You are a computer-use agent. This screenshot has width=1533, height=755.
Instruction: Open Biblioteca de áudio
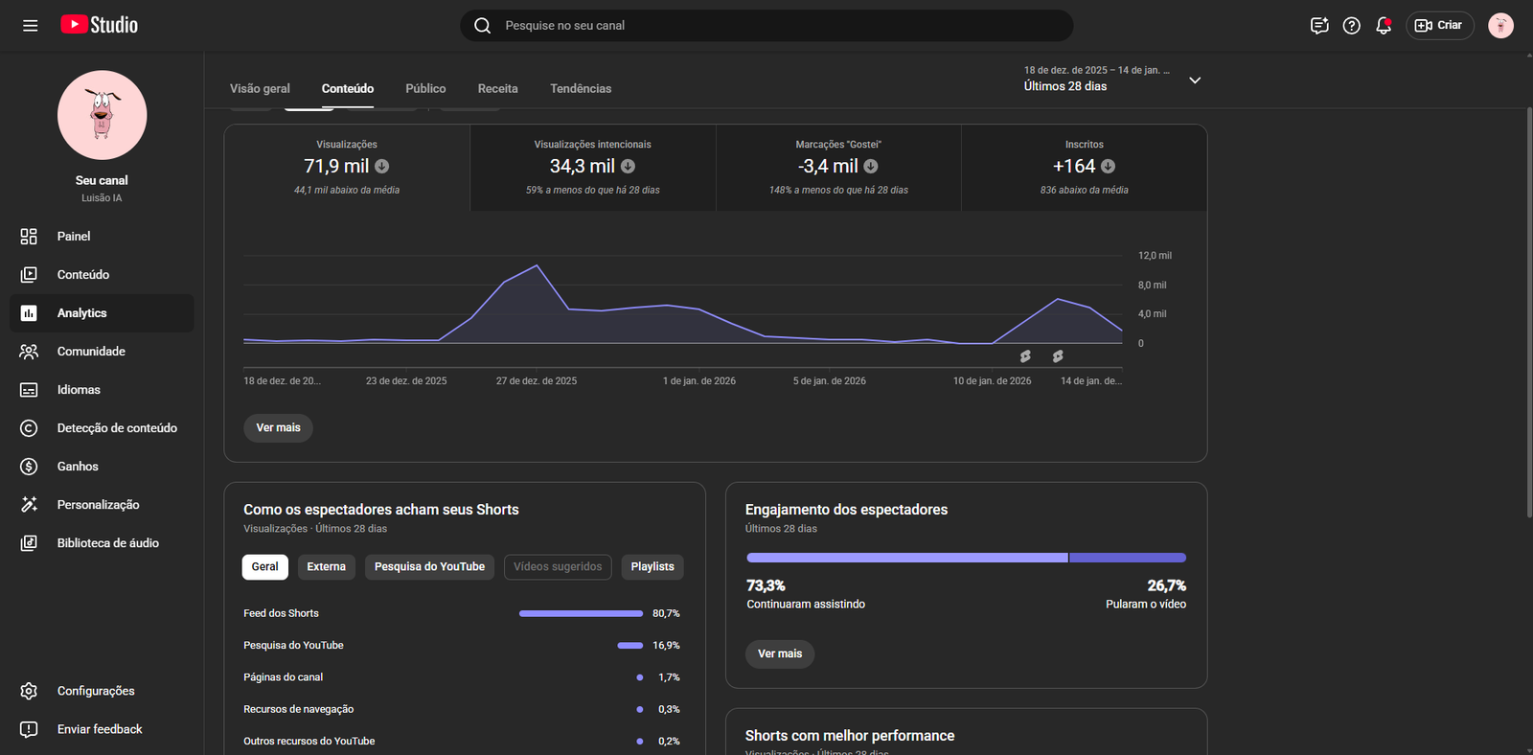coord(107,543)
